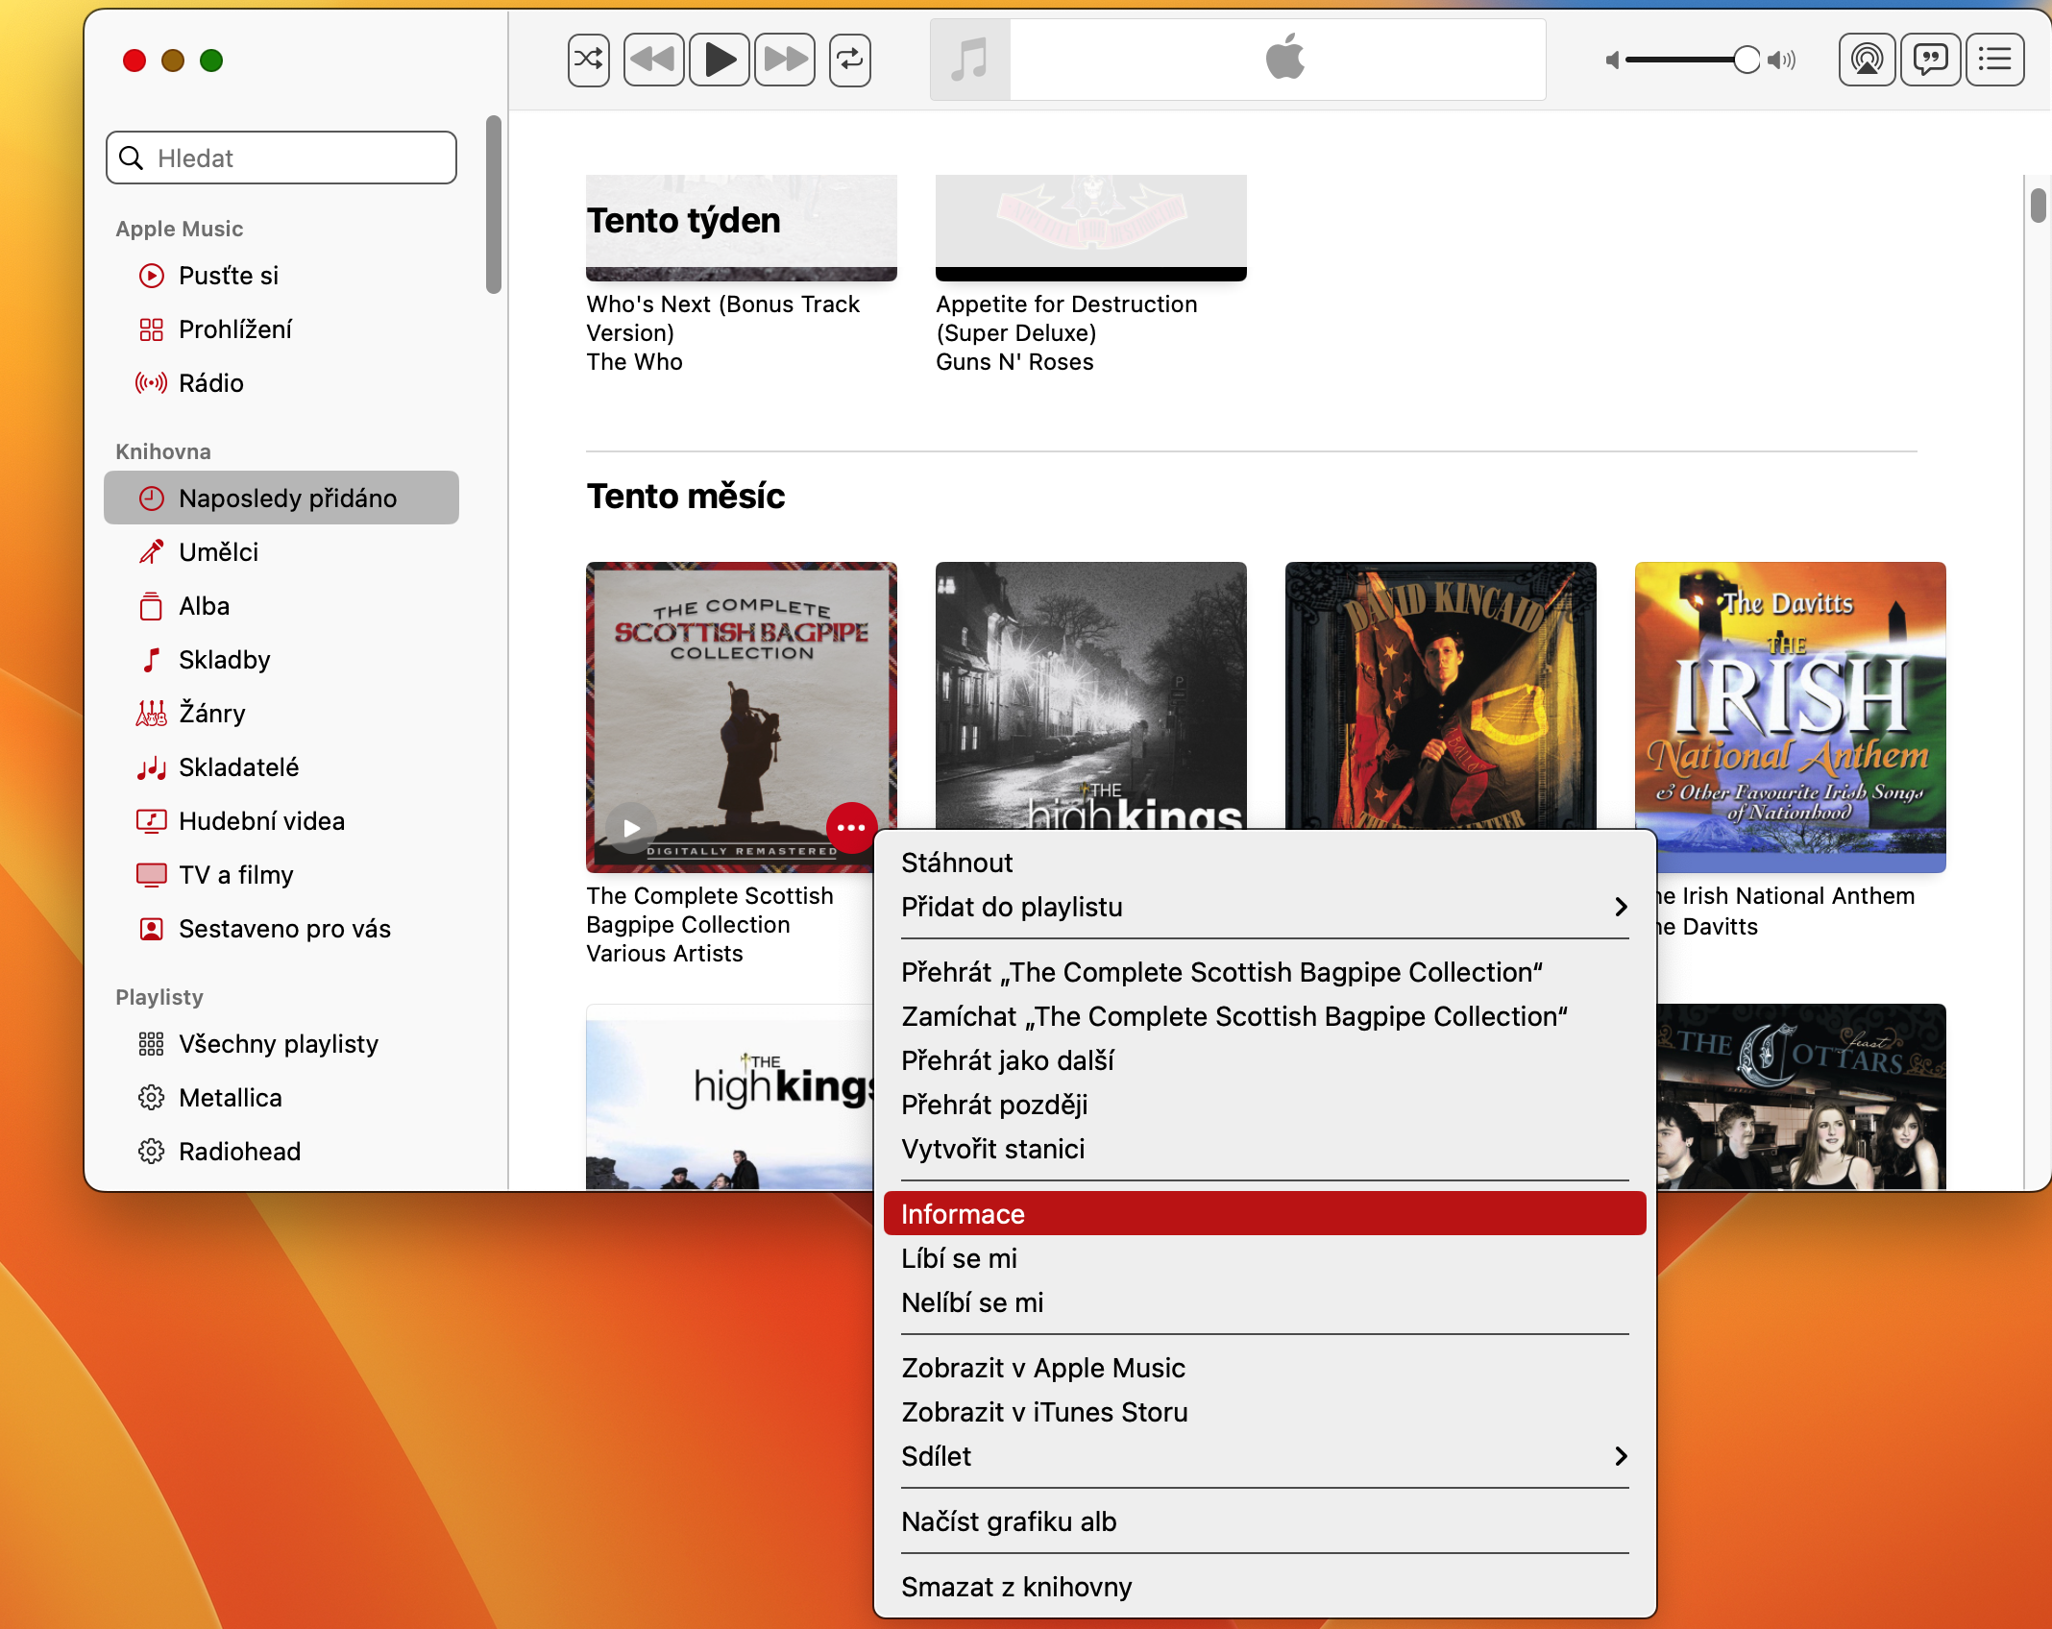The height and width of the screenshot is (1629, 2052).
Task: Open Žánry in the library section
Action: [x=213, y=713]
